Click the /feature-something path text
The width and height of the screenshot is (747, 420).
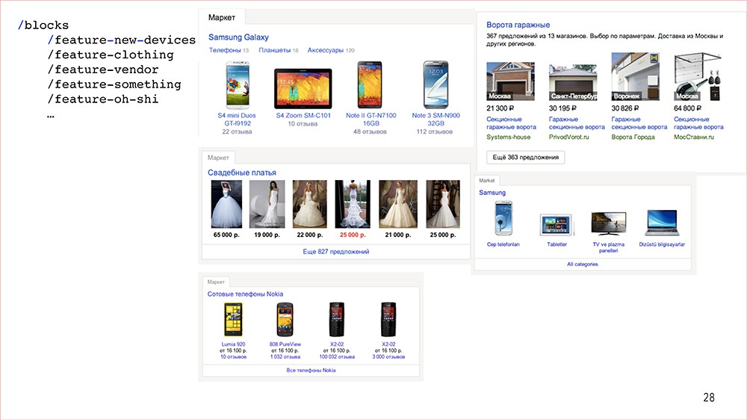114,84
